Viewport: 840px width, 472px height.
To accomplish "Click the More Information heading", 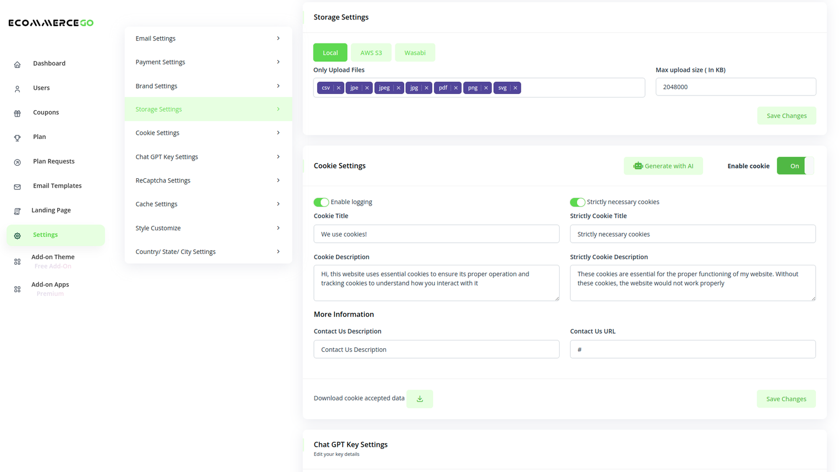I will 344,315.
